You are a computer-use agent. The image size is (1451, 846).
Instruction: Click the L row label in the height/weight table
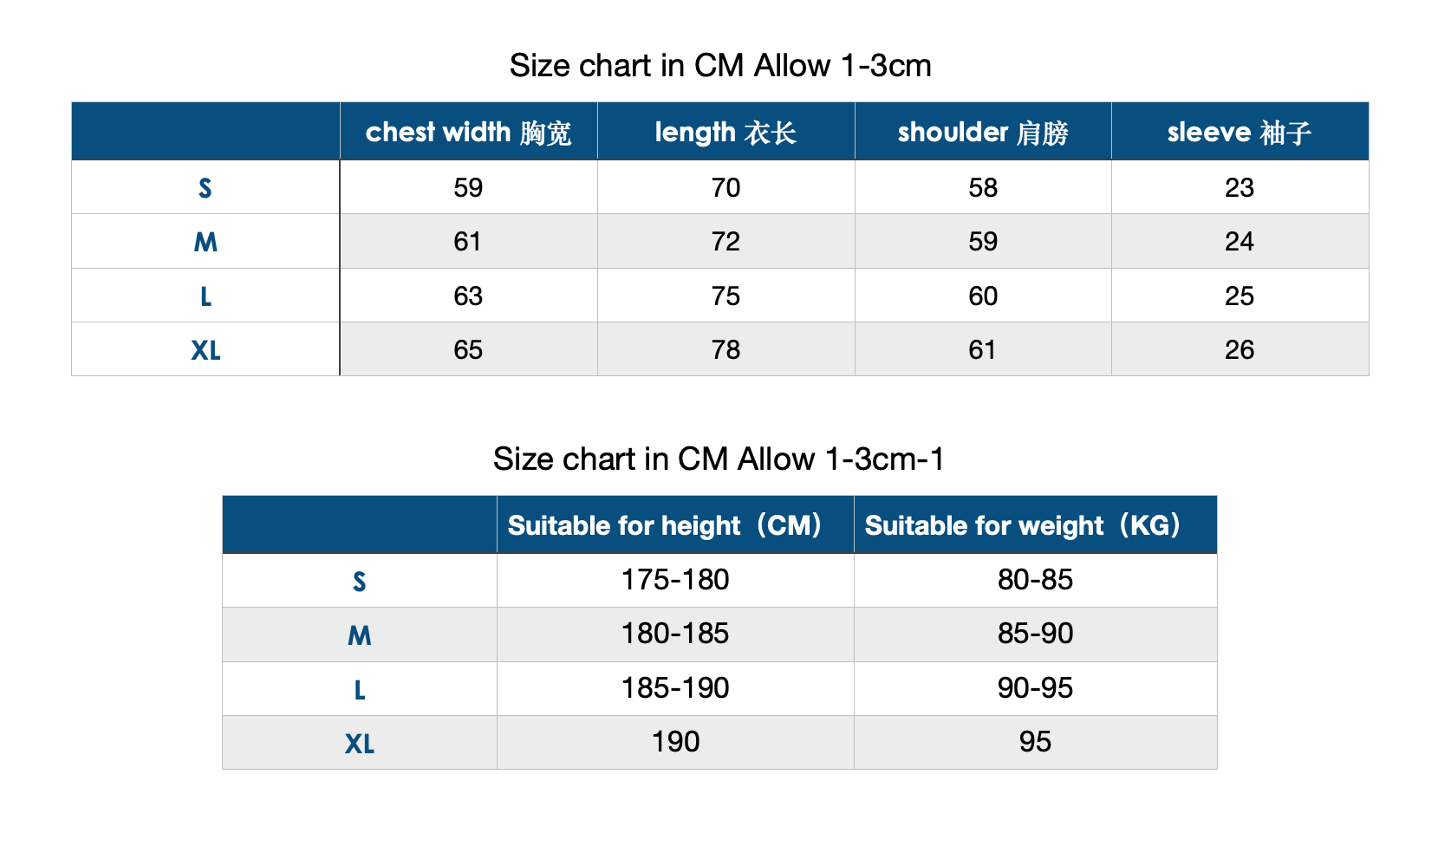(x=360, y=690)
